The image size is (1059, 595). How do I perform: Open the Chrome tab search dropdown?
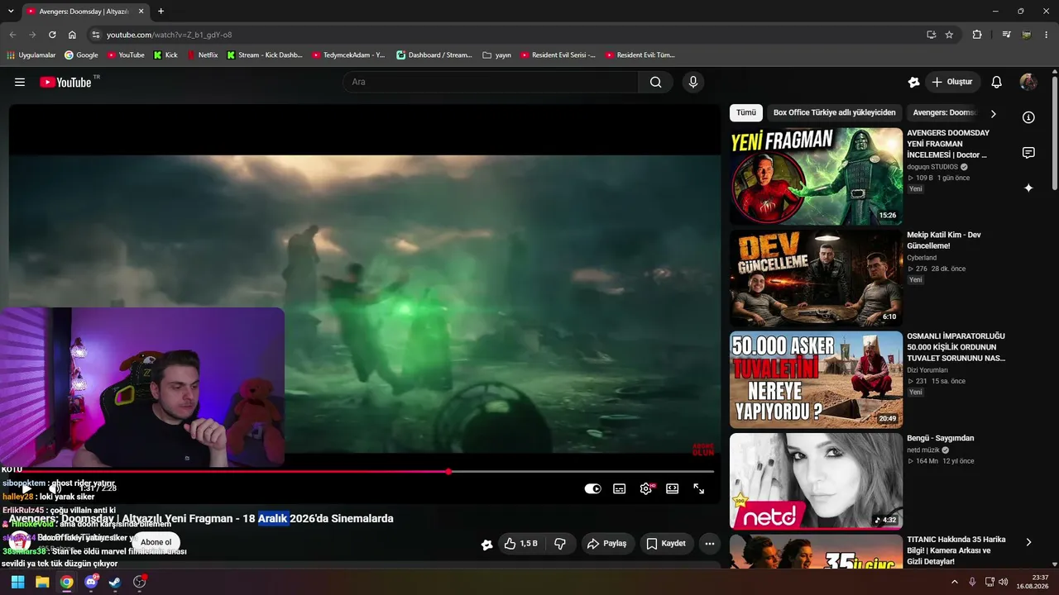coord(11,11)
